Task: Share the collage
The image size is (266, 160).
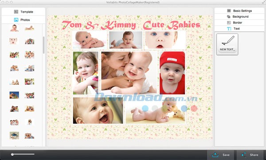Action: tap(250, 155)
